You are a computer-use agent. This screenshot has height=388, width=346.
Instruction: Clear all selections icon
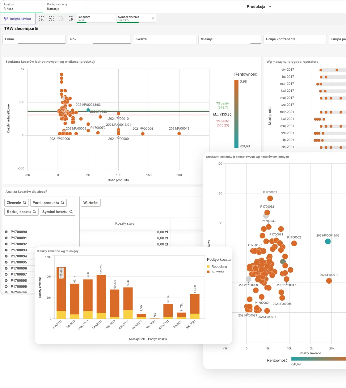(71, 19)
